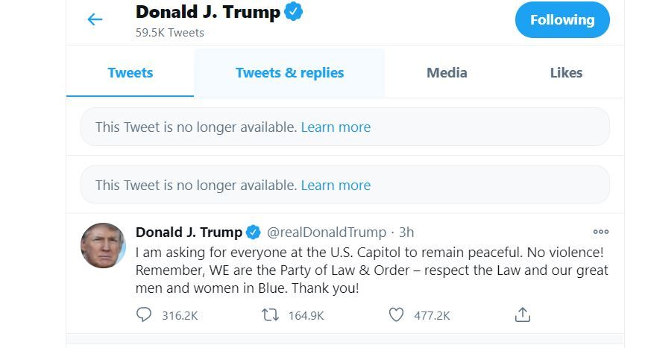This screenshot has width=651, height=348.
Task: Open the tweet's 3h timestamp link
Action: click(406, 232)
